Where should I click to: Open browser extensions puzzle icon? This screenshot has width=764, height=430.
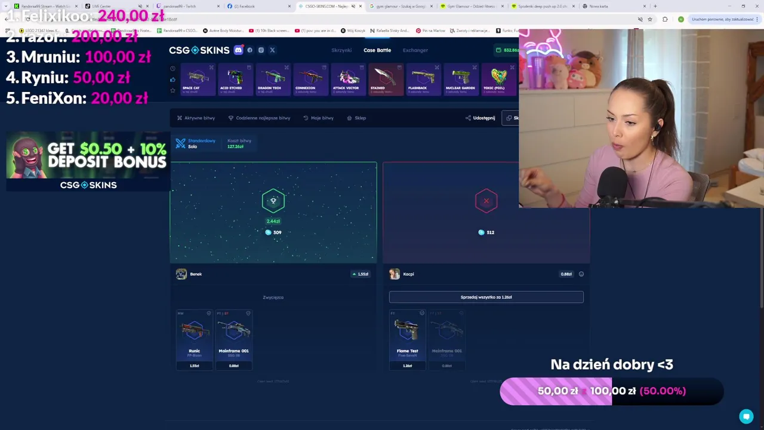(x=665, y=19)
